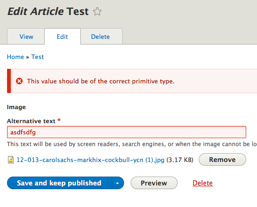Click the red error icon in message
Screen dimensions: 257x207
click(19, 81)
